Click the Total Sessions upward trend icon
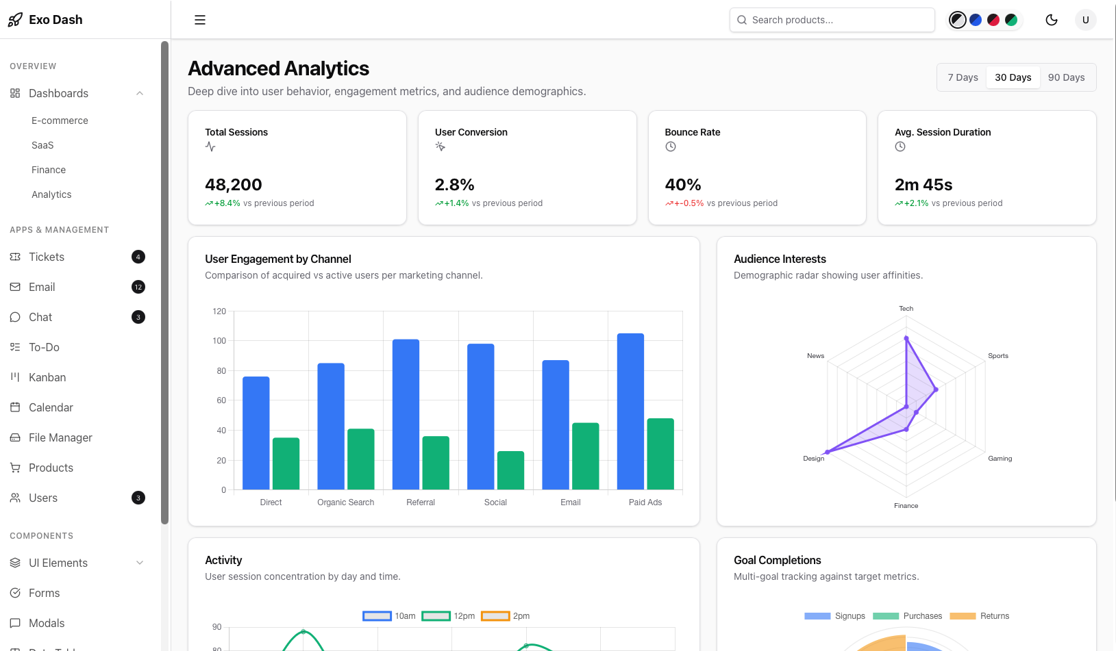 (209, 203)
